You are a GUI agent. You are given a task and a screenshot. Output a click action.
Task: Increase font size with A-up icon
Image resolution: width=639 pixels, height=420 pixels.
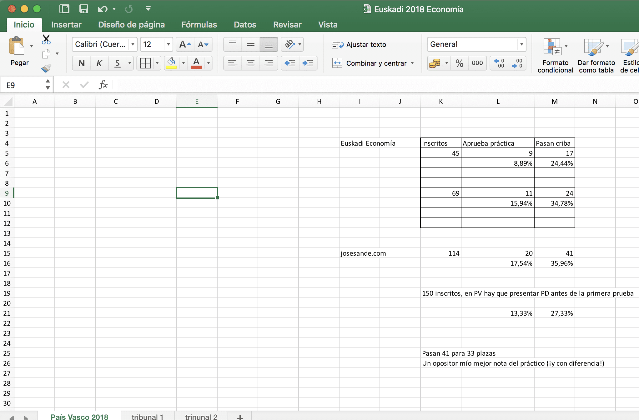tap(185, 44)
